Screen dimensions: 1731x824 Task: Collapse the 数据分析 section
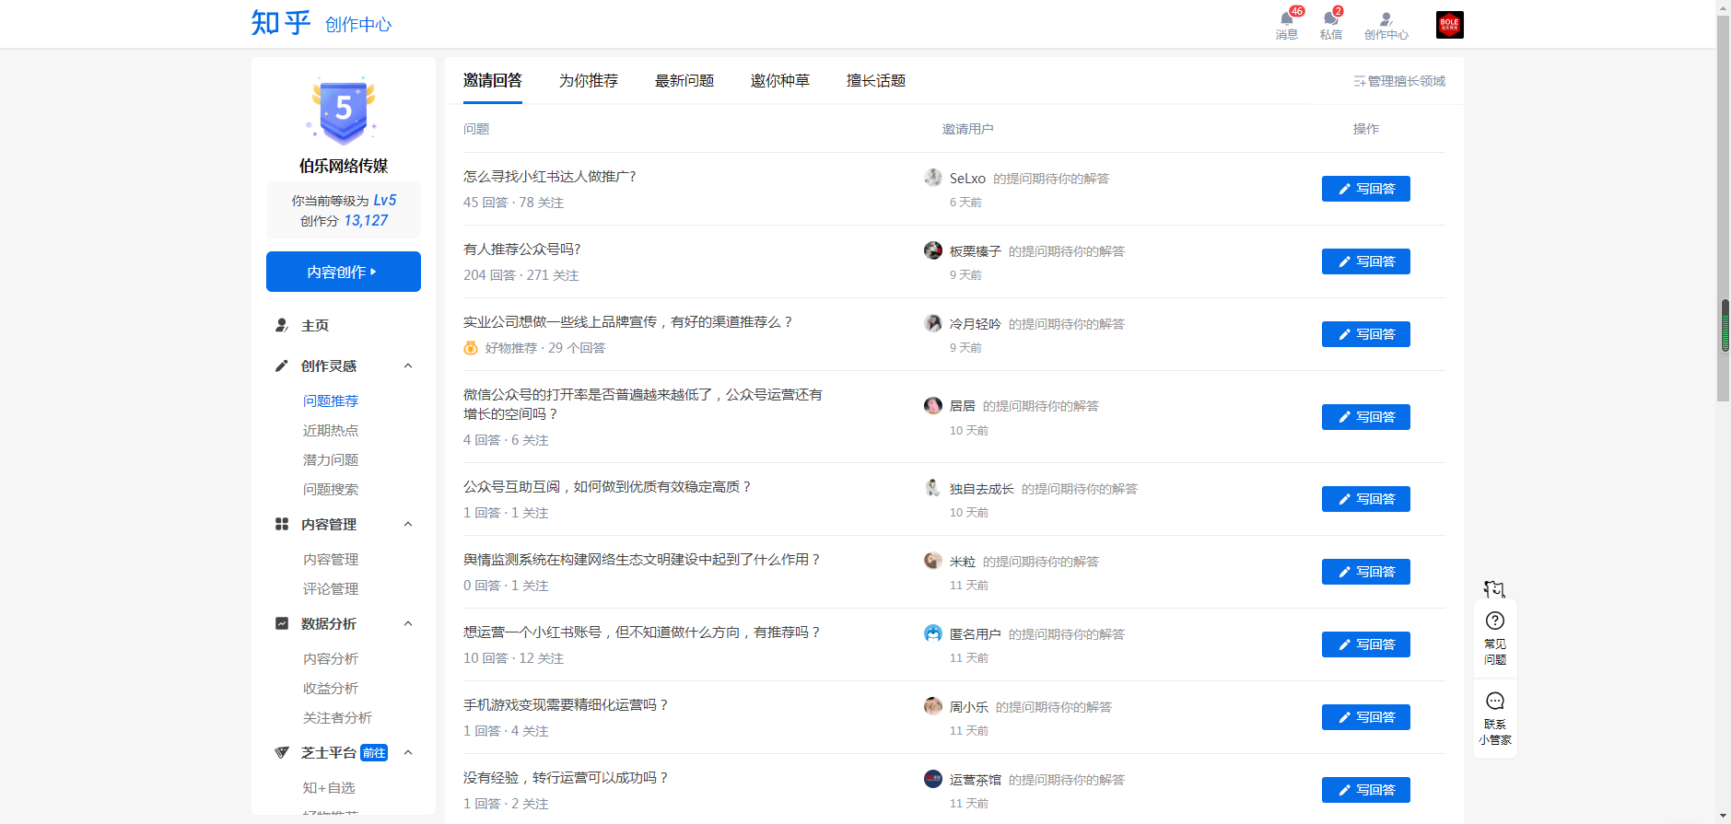408,623
